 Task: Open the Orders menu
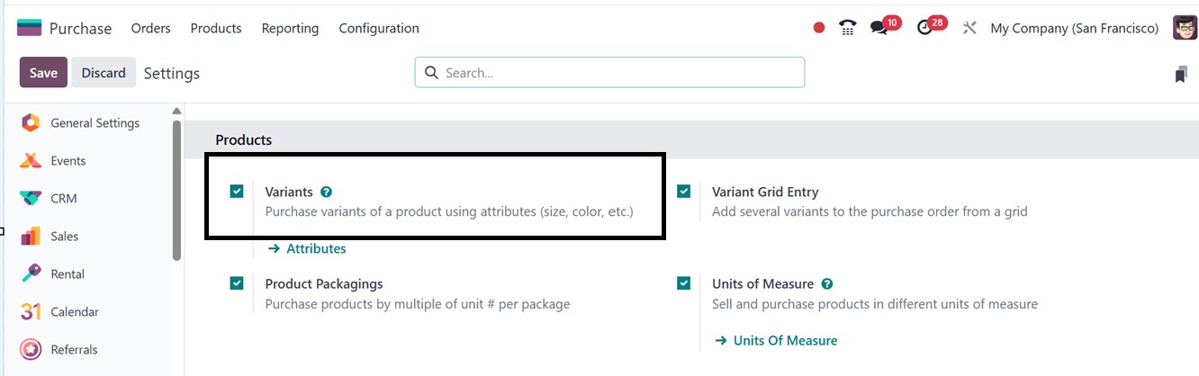click(150, 28)
